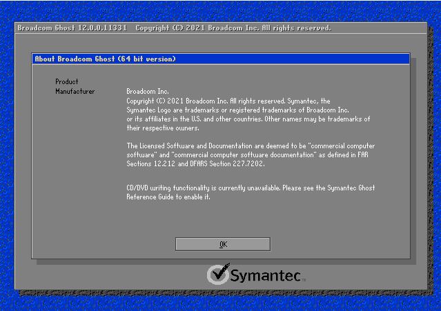Click the 'or its affiliates in the U.S.' line
The width and height of the screenshot is (441, 311).
[x=248, y=119]
